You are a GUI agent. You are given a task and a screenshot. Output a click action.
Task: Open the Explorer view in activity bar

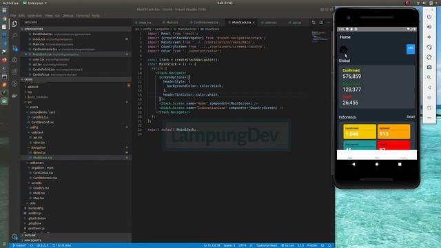tap(14, 24)
